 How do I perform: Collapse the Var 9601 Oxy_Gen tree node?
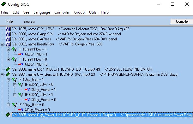(x=2, y=74)
